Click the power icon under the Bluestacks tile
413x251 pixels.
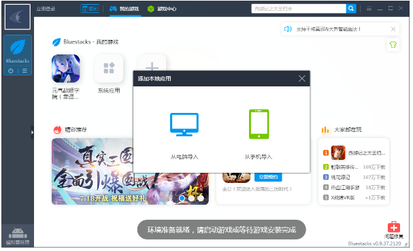(x=10, y=71)
